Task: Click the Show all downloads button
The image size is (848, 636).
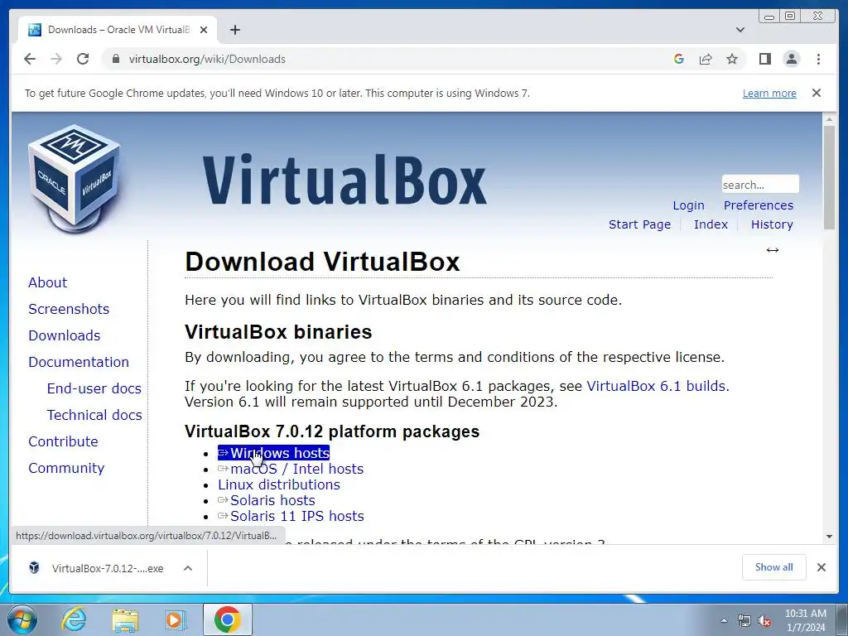Action: point(774,567)
